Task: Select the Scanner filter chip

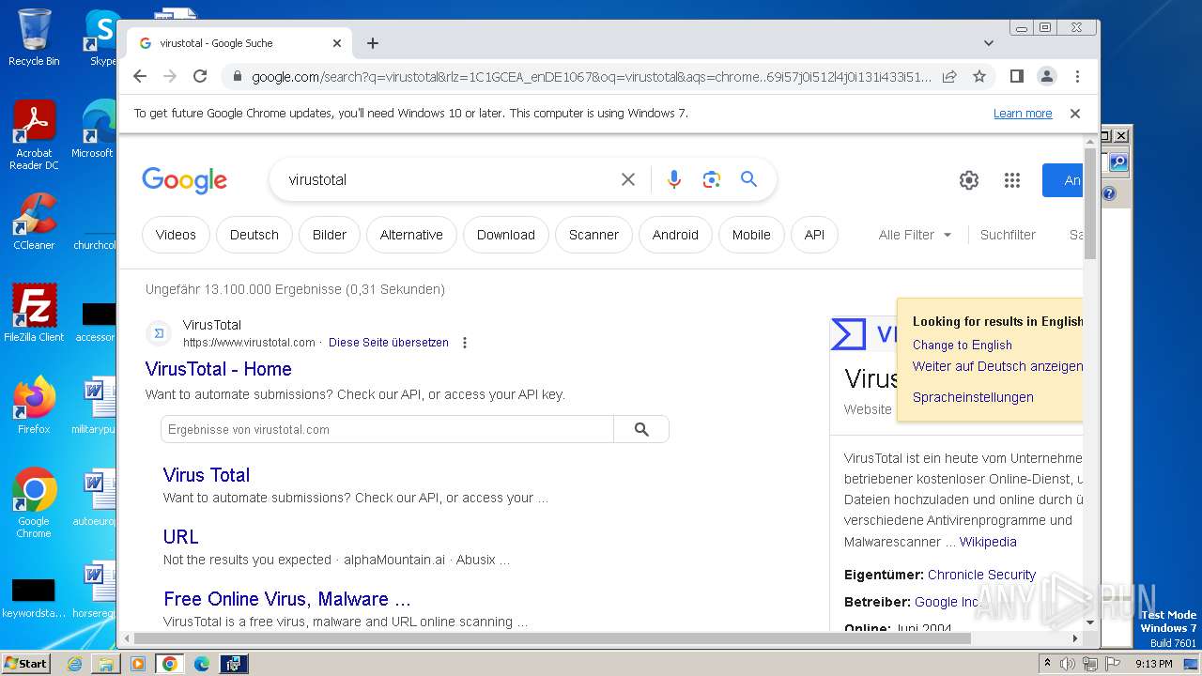Action: pos(593,235)
